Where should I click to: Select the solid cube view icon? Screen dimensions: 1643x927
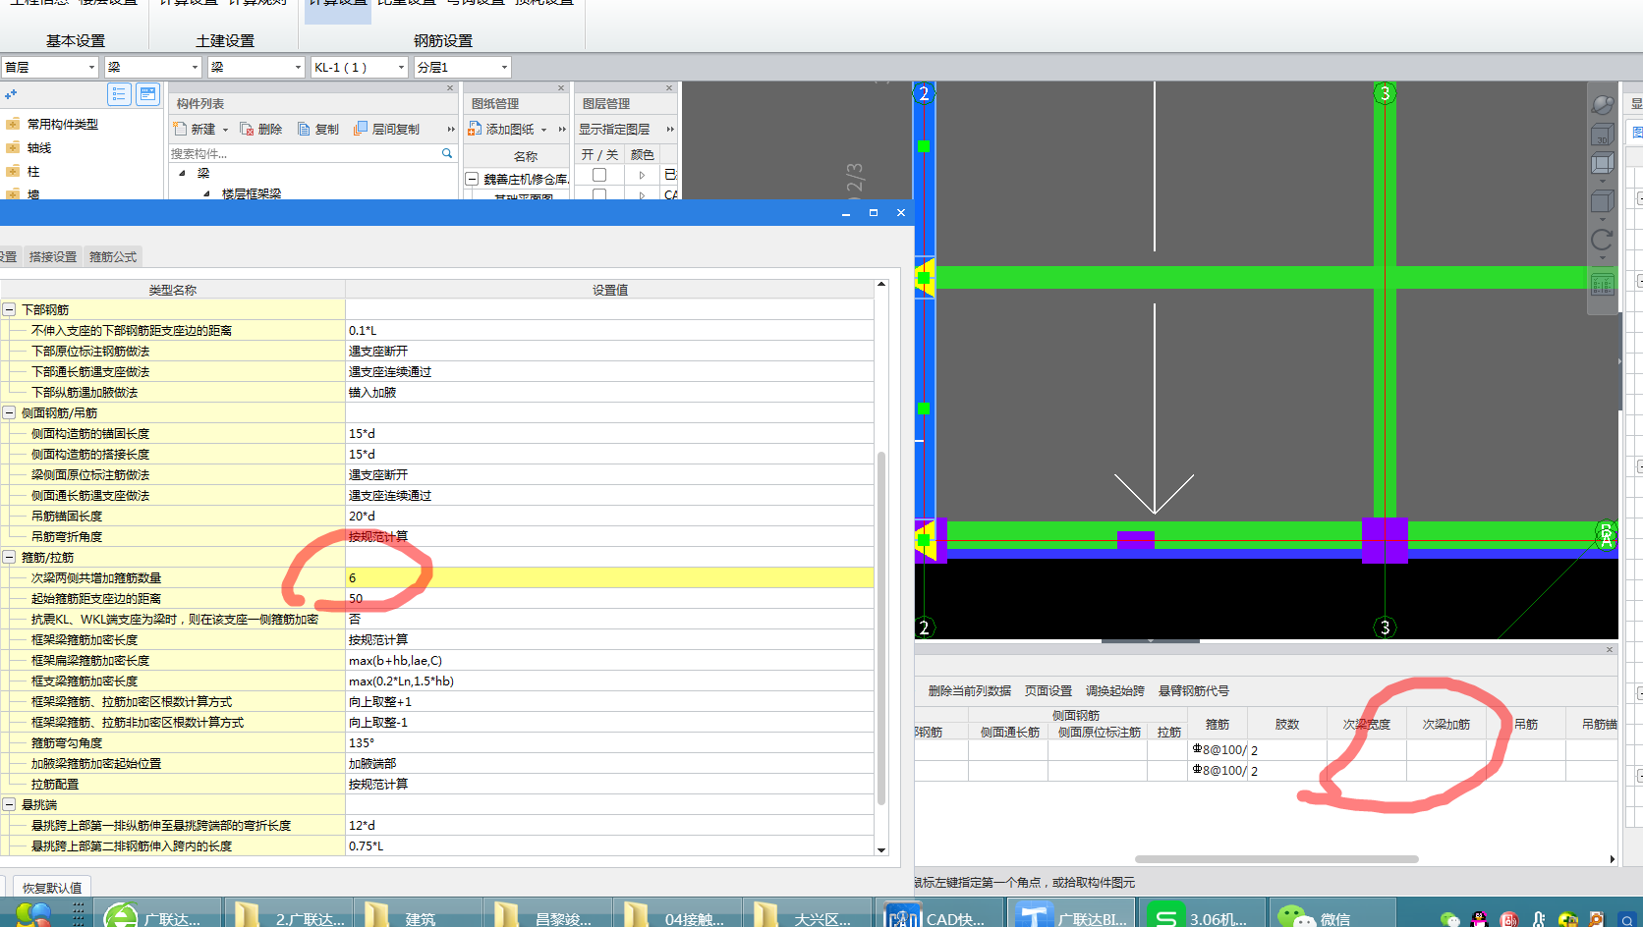1603,202
